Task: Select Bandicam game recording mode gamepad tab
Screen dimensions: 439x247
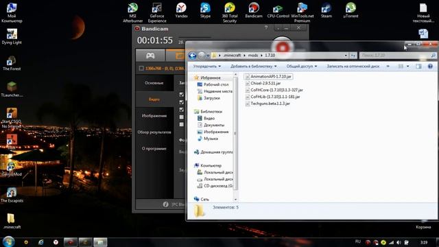Action: 150,56
